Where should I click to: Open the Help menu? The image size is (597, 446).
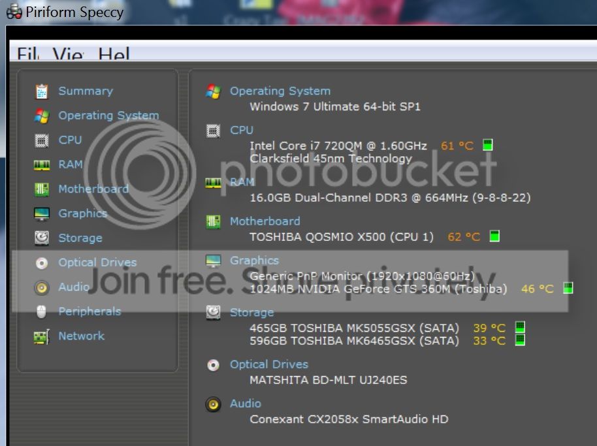114,54
